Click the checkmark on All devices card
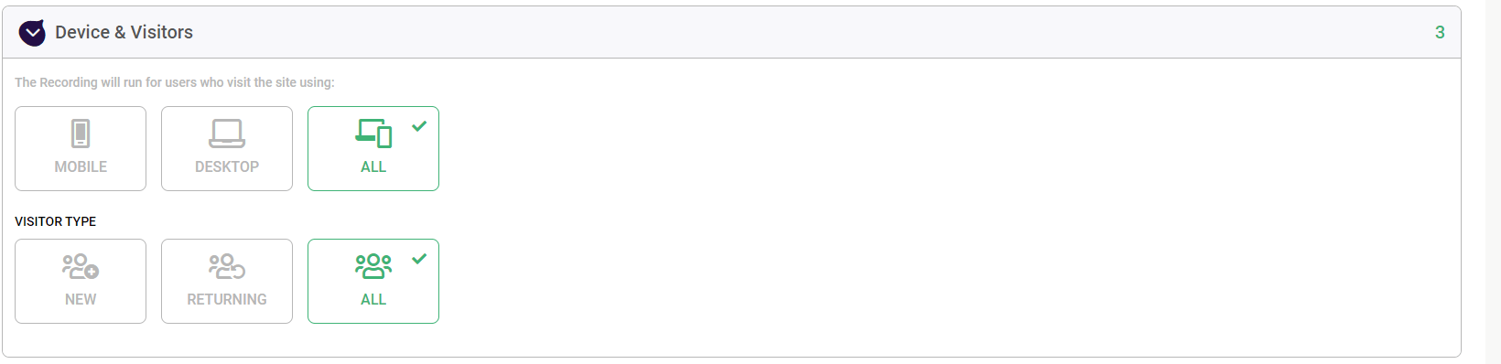Viewport: 1501px width, 364px height. click(419, 126)
